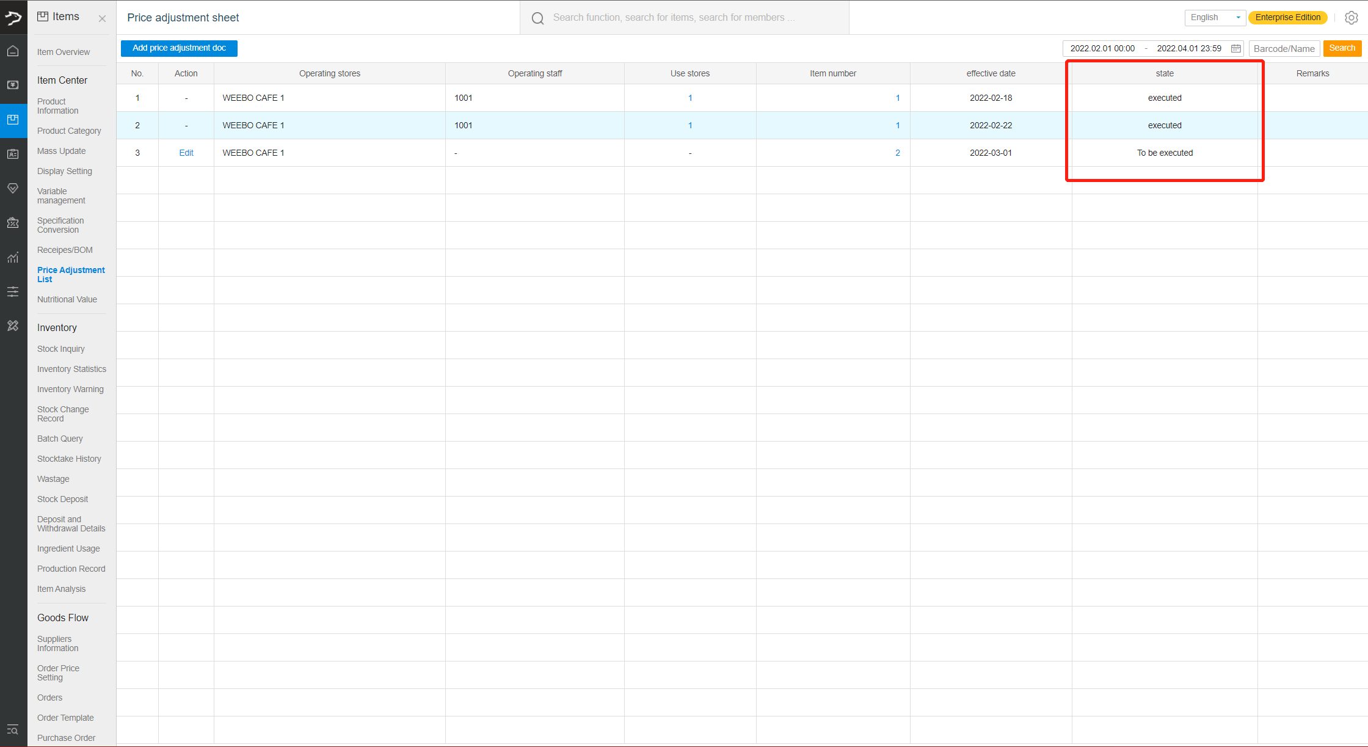1368x747 pixels.
Task: Open the coupon store icon in left rail
Action: tap(13, 223)
